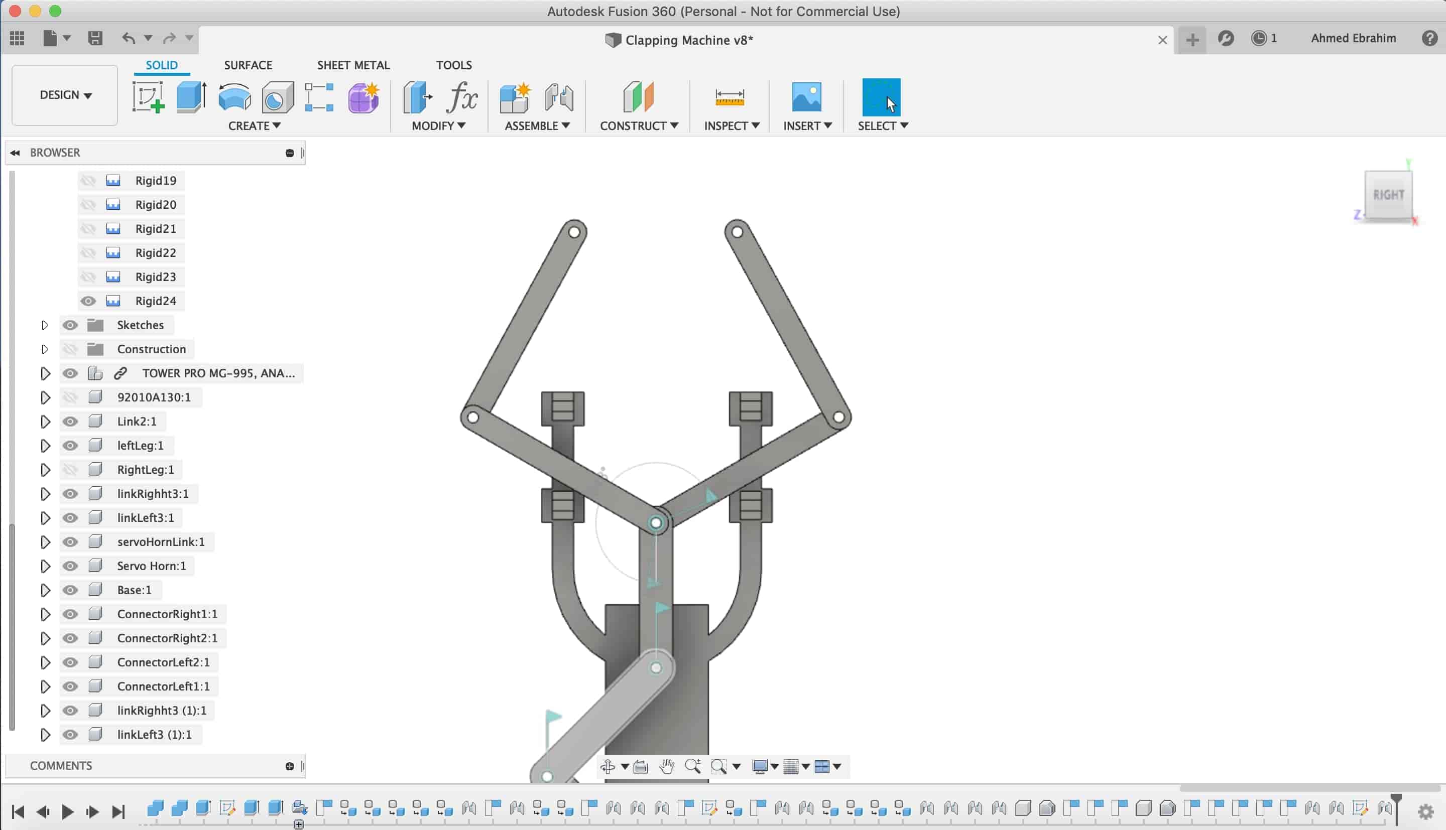
Task: Open a new design tab with plus
Action: click(1192, 39)
